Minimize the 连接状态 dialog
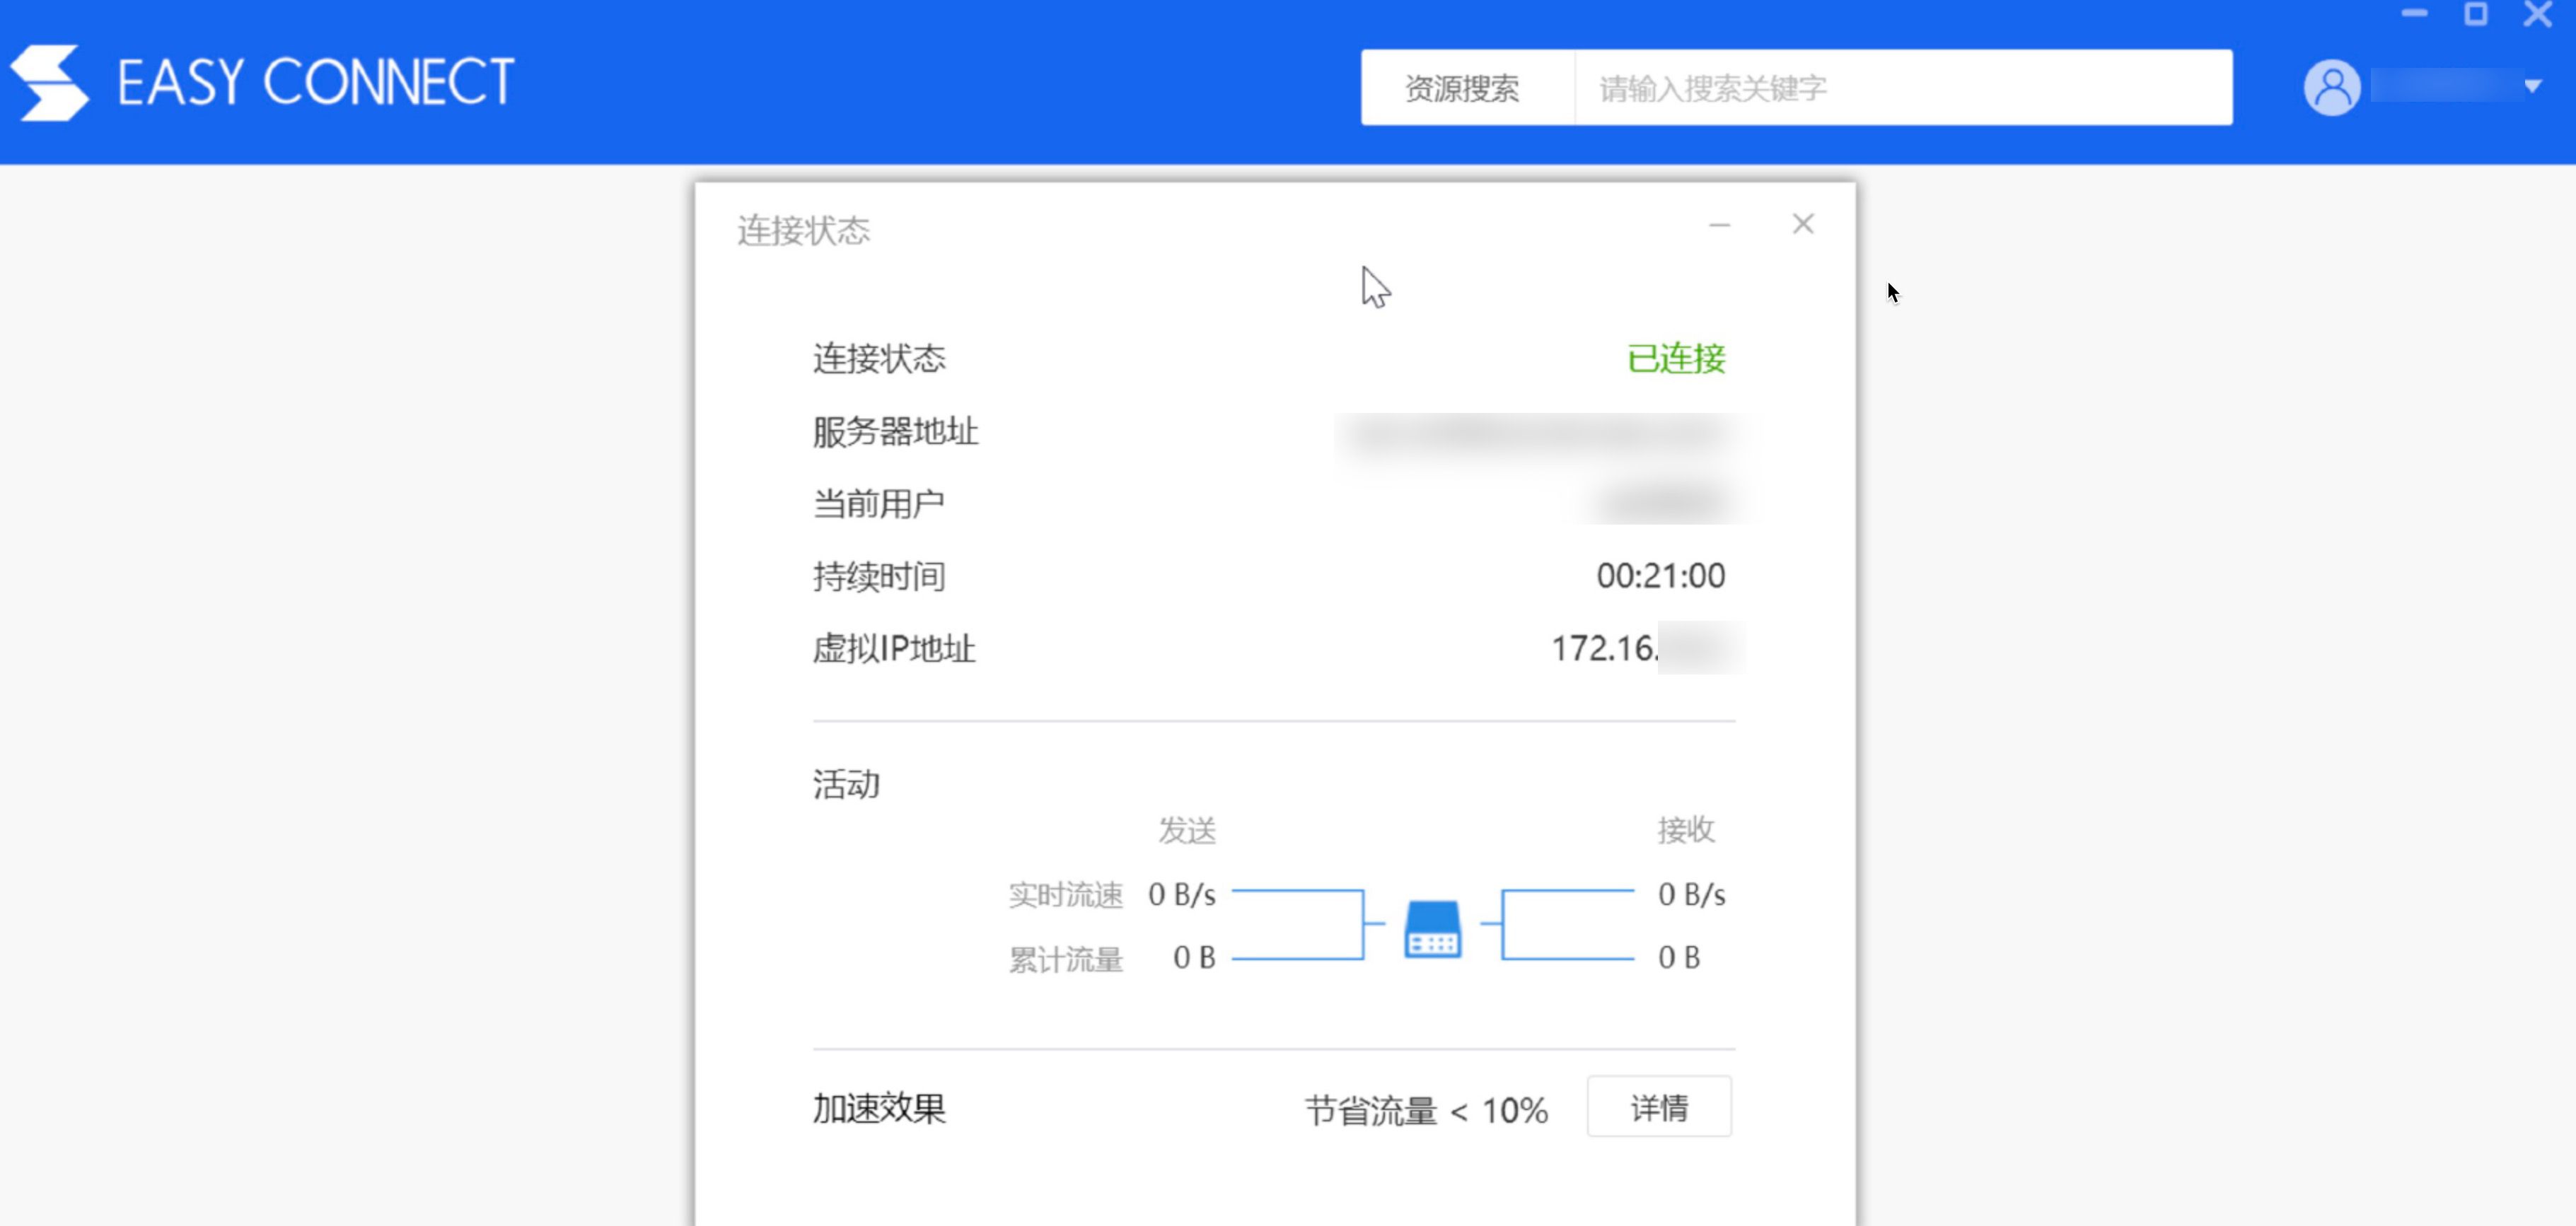2576x1226 pixels. click(x=1719, y=225)
